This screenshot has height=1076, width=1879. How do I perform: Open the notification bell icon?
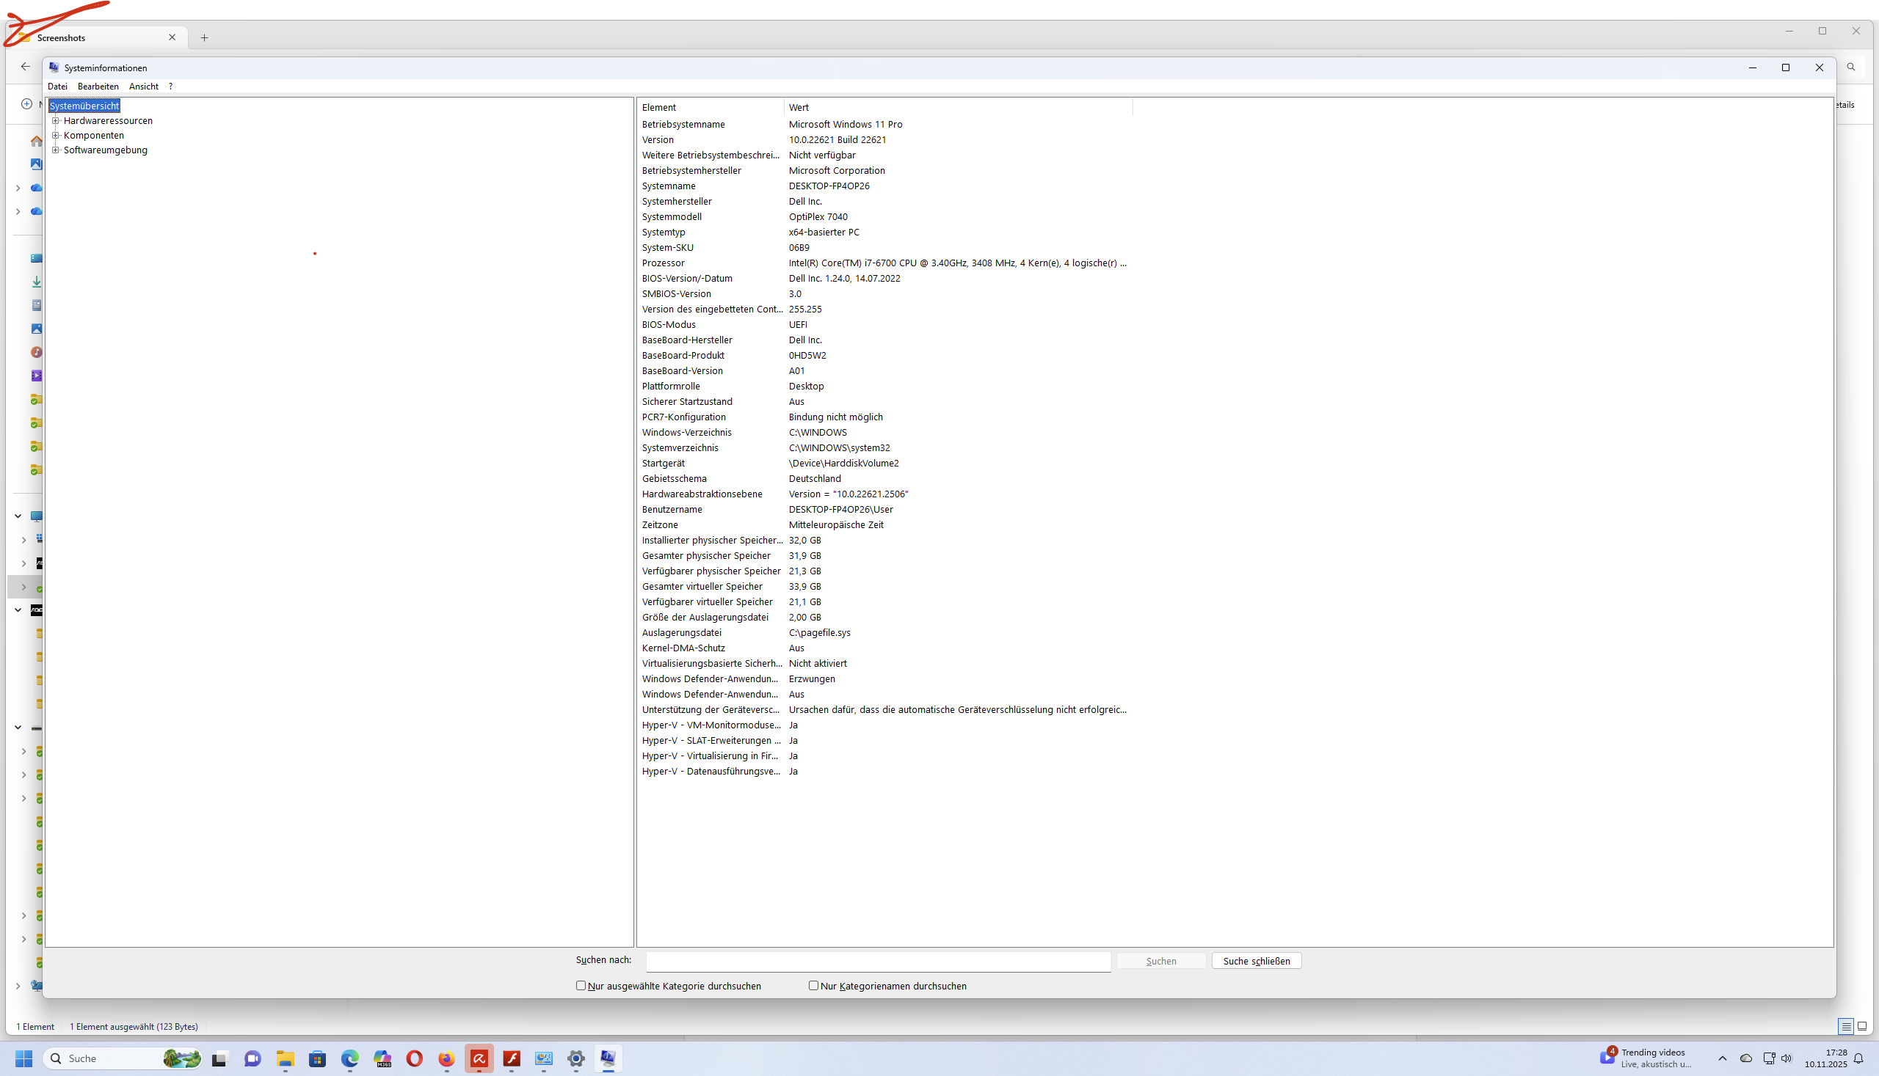tap(1858, 1058)
